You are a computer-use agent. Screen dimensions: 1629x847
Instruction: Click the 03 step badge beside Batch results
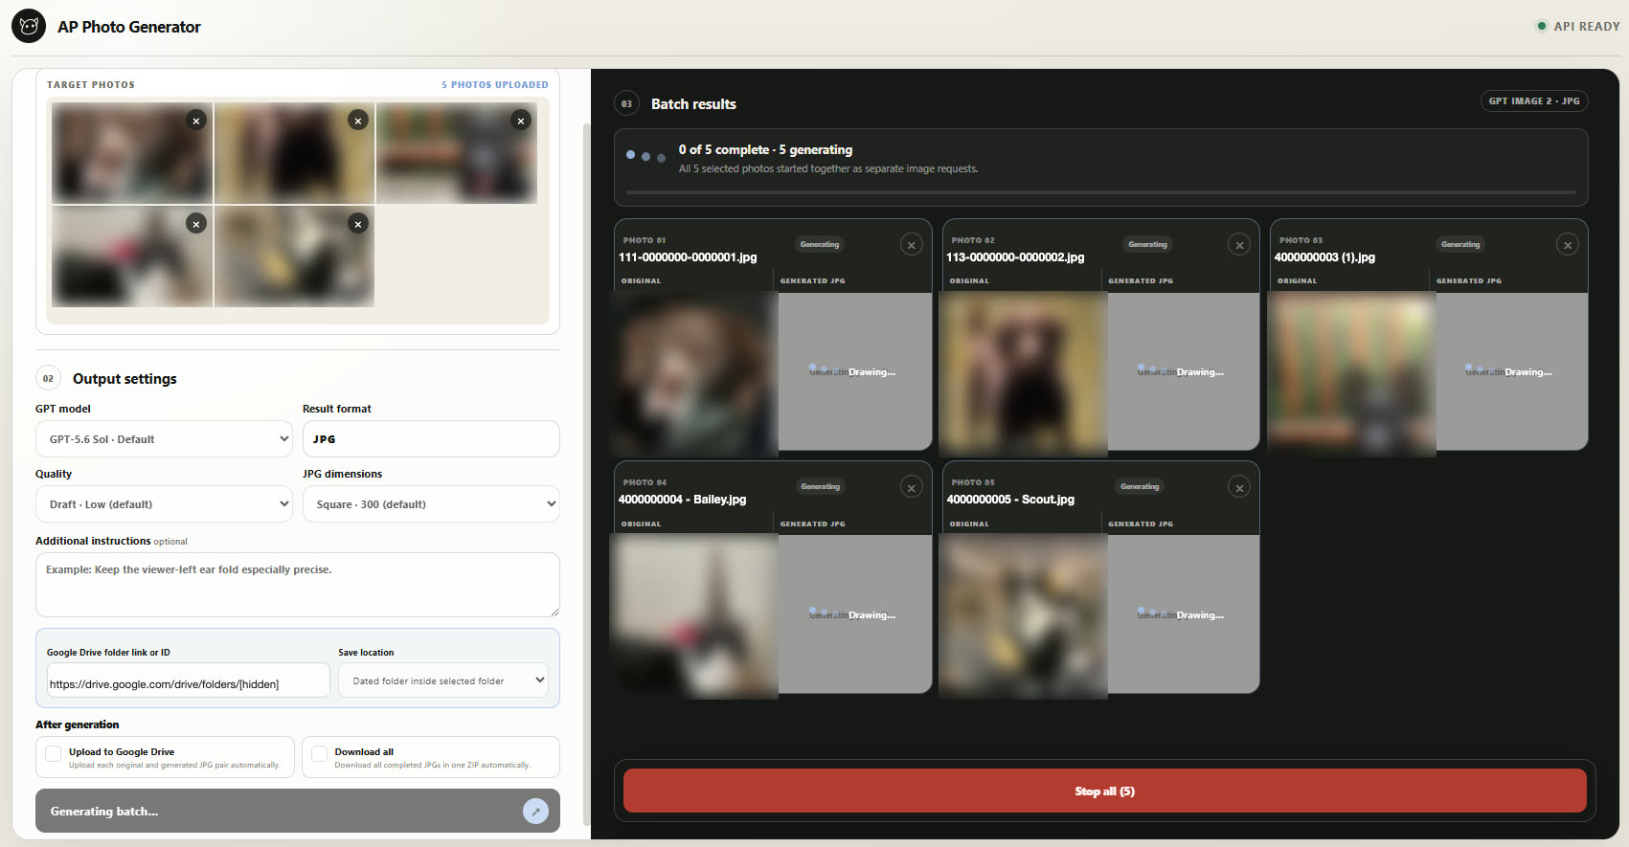(x=626, y=103)
